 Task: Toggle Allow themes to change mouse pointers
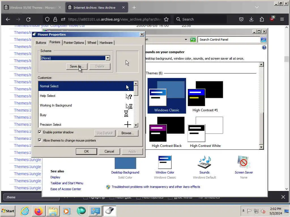click(x=40, y=140)
